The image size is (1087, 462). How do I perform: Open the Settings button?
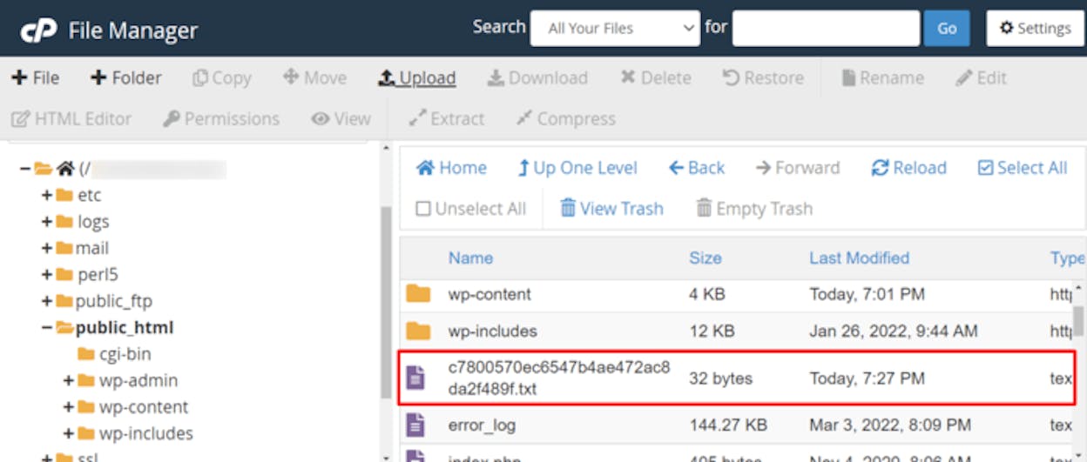coord(1035,28)
